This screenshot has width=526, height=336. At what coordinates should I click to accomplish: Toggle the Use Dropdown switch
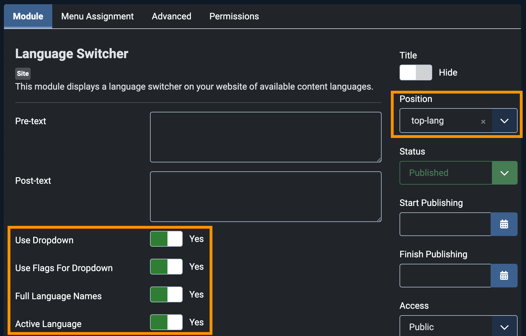point(166,239)
